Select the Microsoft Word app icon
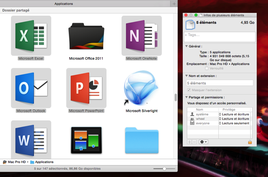 tap(31, 140)
